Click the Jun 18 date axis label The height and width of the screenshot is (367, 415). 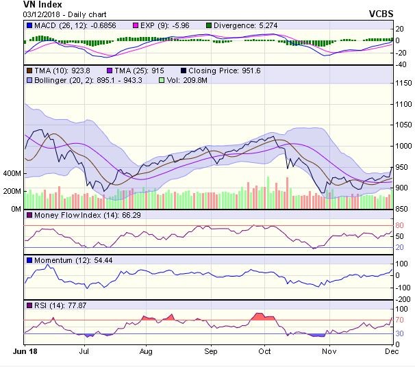(25, 350)
